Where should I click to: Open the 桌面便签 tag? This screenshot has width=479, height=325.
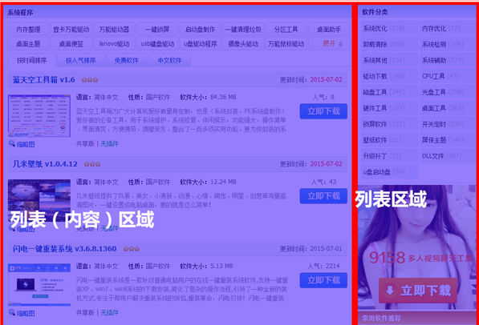[71, 44]
